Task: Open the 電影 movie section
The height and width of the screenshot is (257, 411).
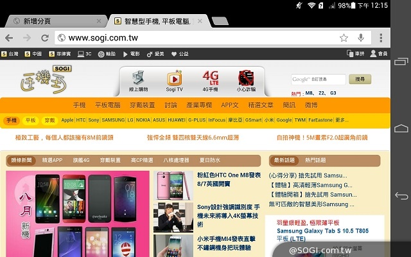Action: [x=132, y=54]
